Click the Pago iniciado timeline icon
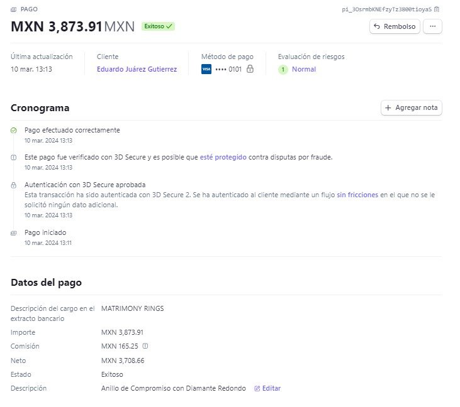The height and width of the screenshot is (407, 460). tap(13, 233)
